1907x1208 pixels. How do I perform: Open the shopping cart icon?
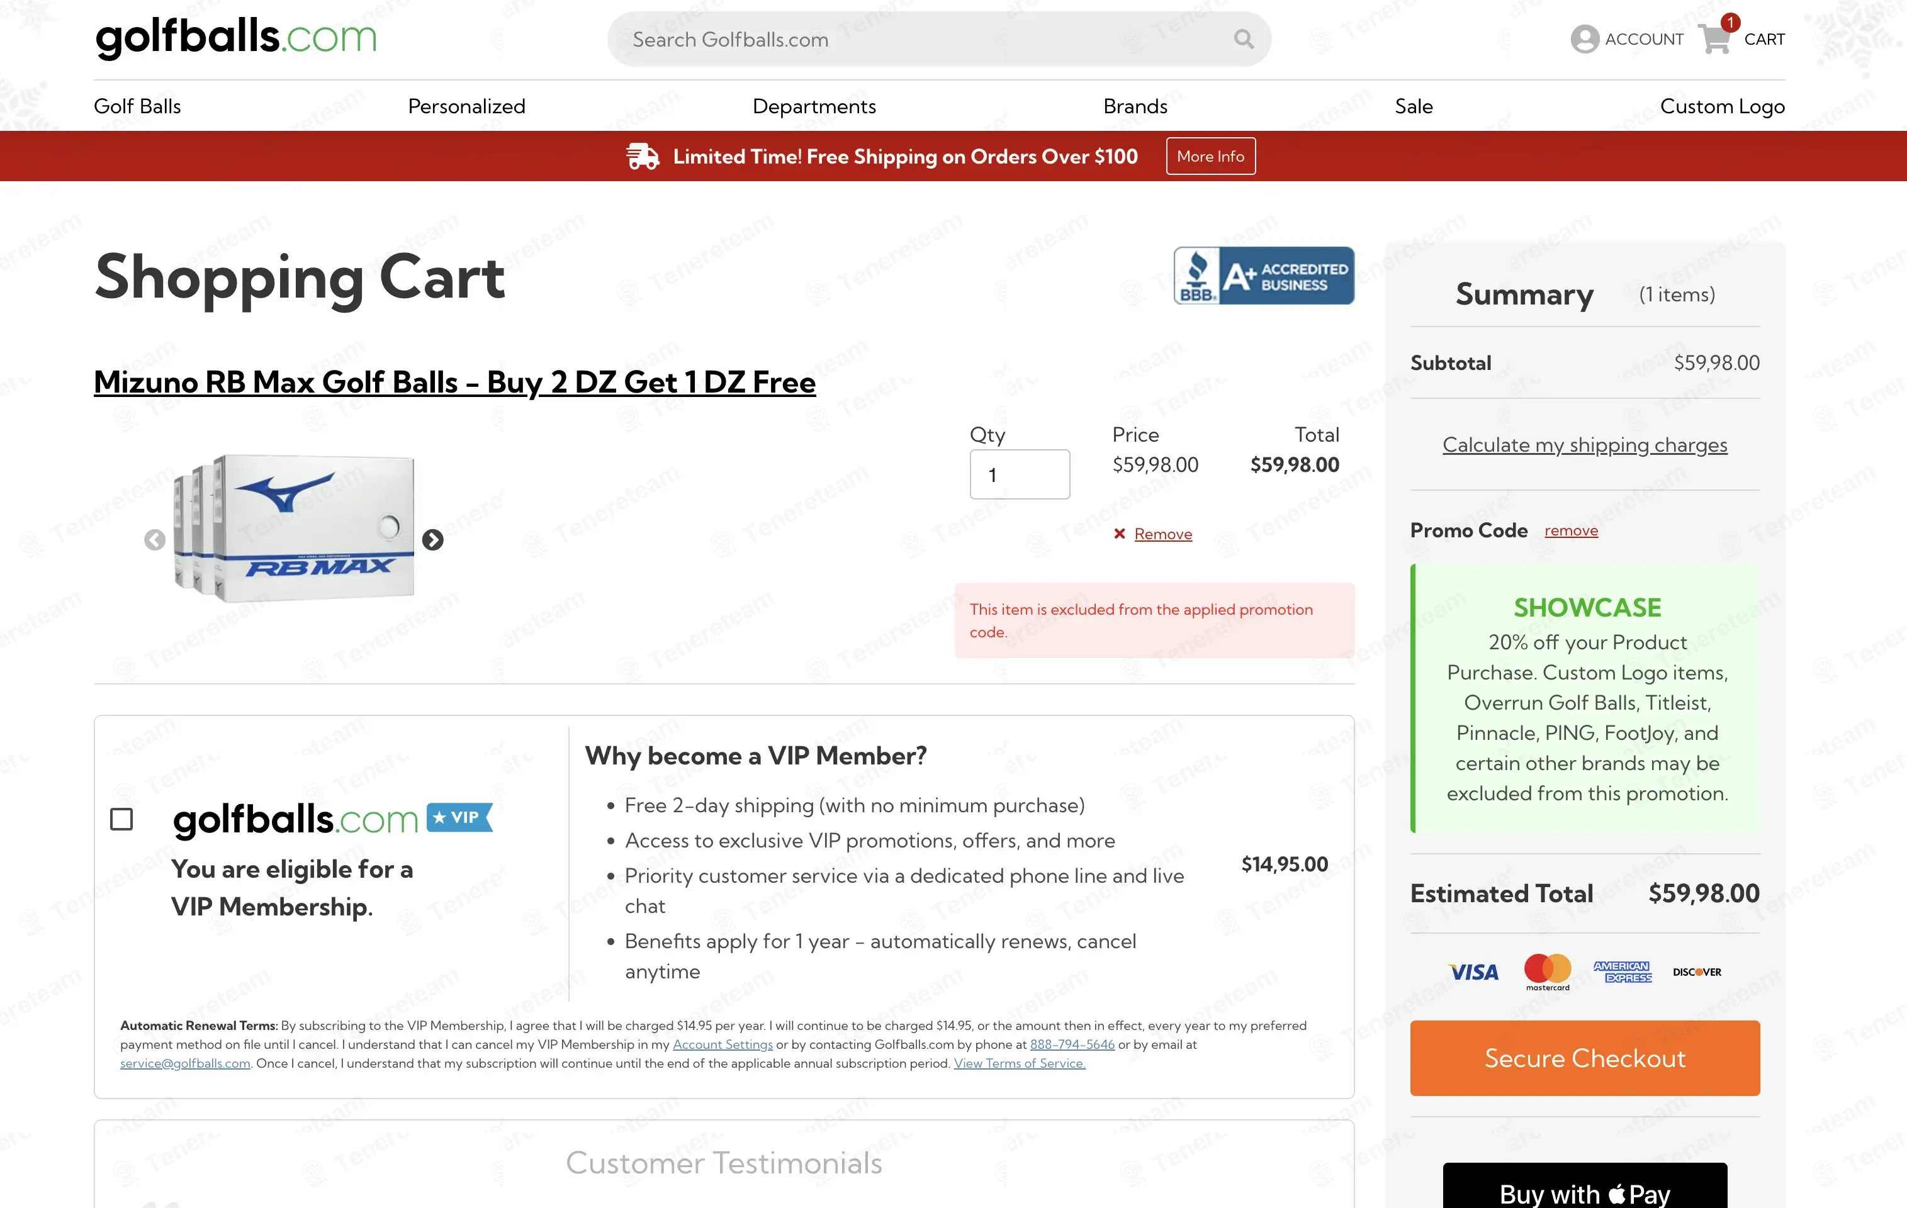1714,39
